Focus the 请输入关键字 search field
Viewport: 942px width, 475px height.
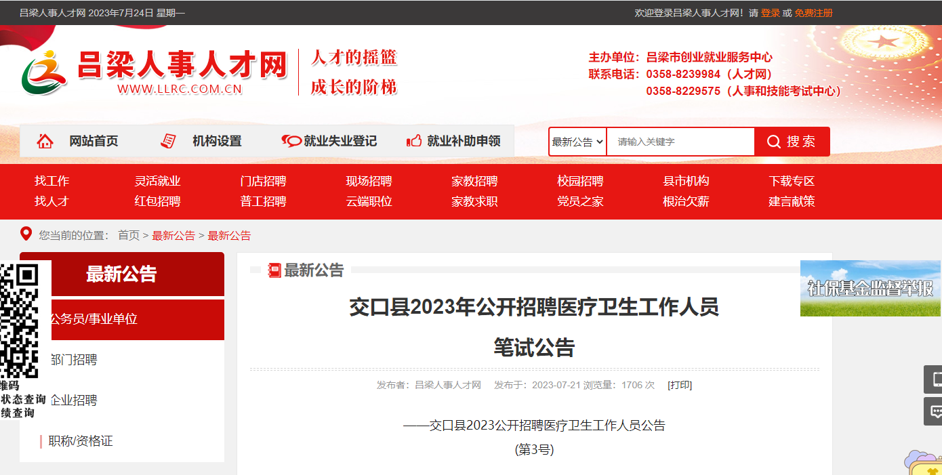tap(680, 142)
